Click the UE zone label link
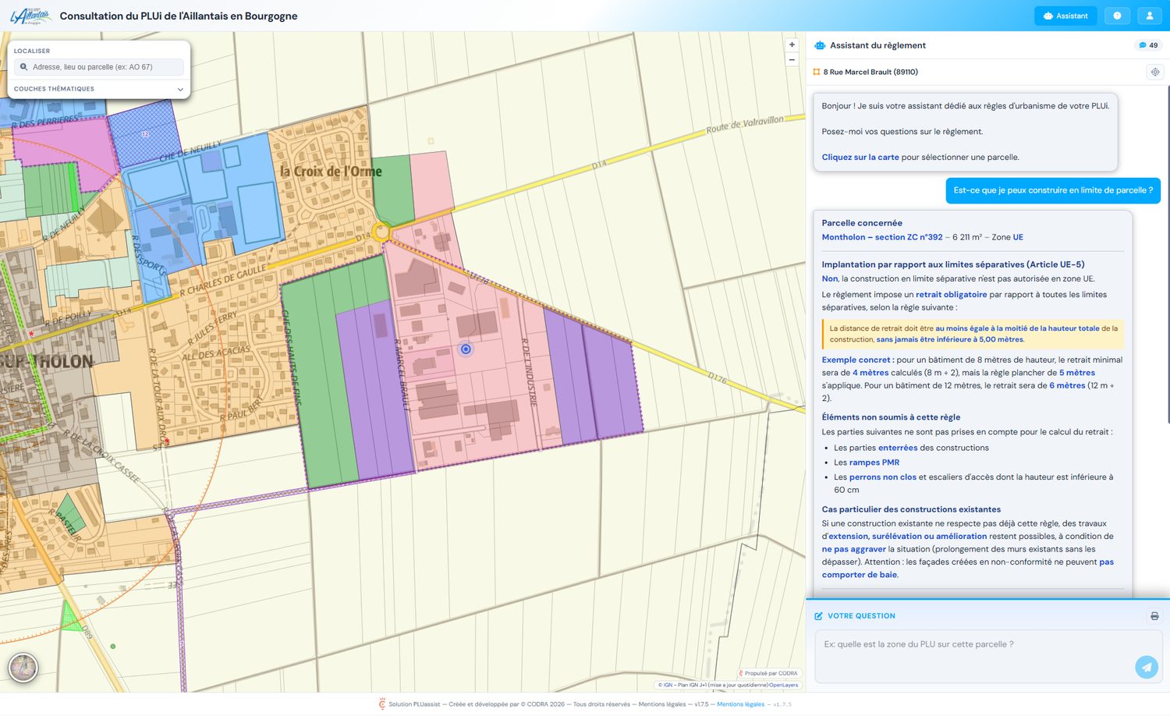 coord(1018,237)
